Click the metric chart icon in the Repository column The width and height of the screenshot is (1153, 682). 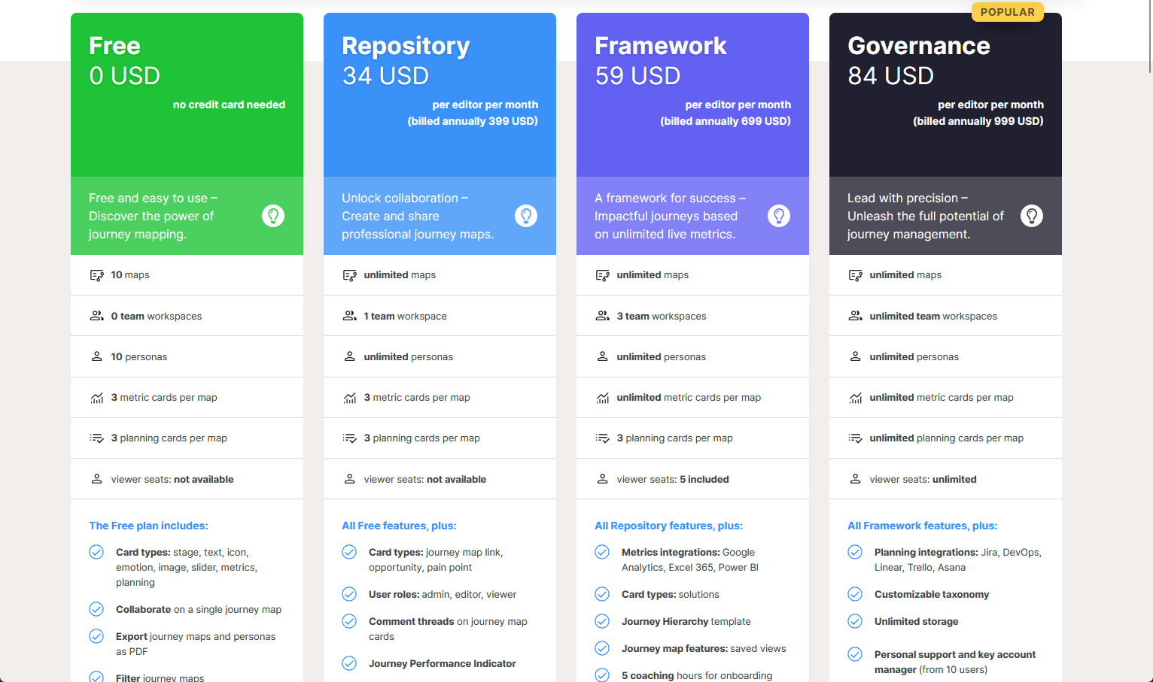pos(350,398)
